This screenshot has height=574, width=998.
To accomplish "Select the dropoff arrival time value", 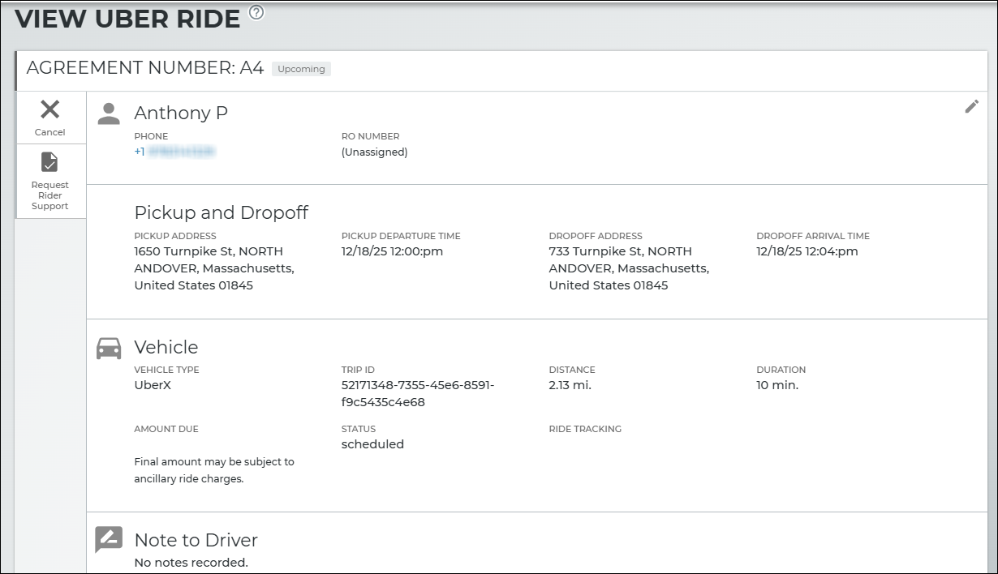I will point(807,251).
